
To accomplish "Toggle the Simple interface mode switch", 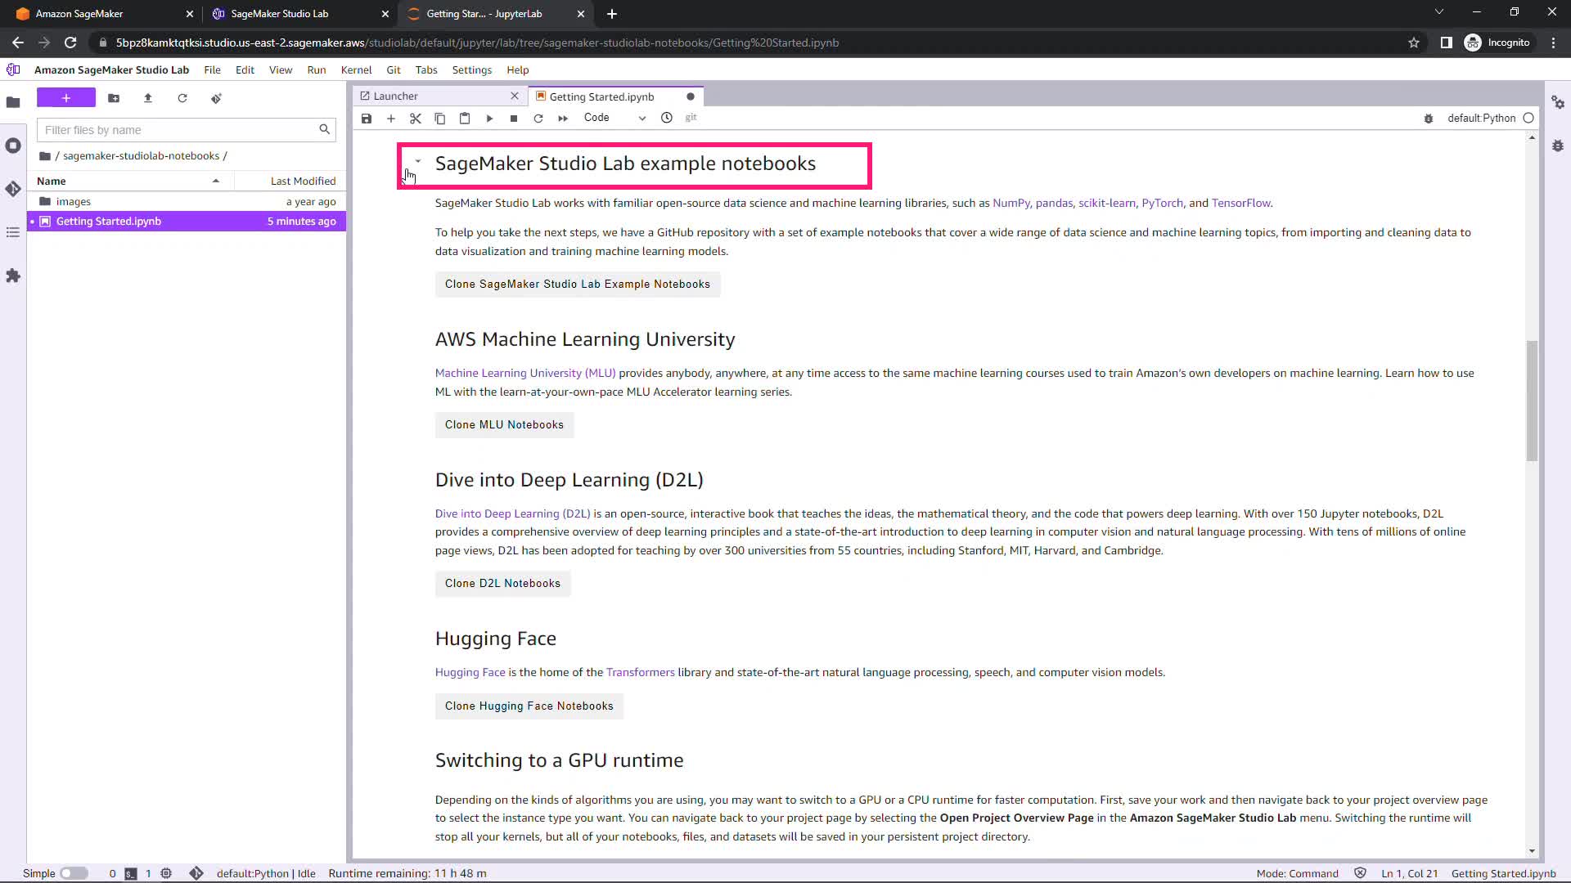I will click(74, 873).
